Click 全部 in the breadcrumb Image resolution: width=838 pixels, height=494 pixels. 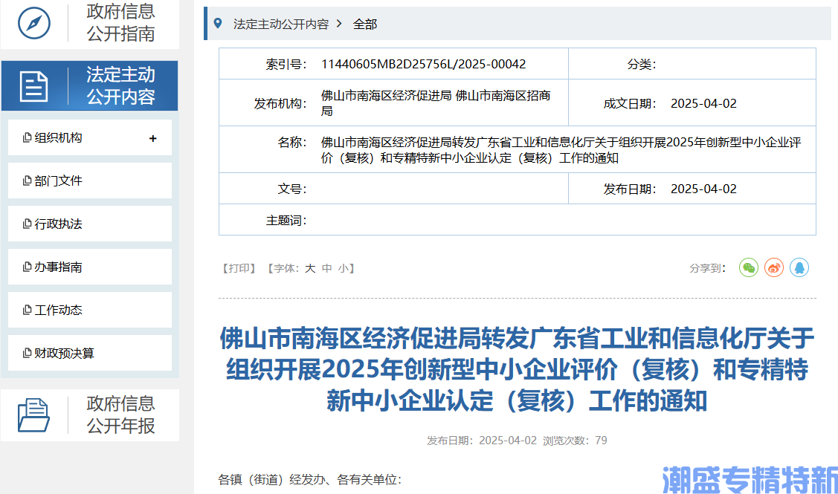click(x=365, y=24)
